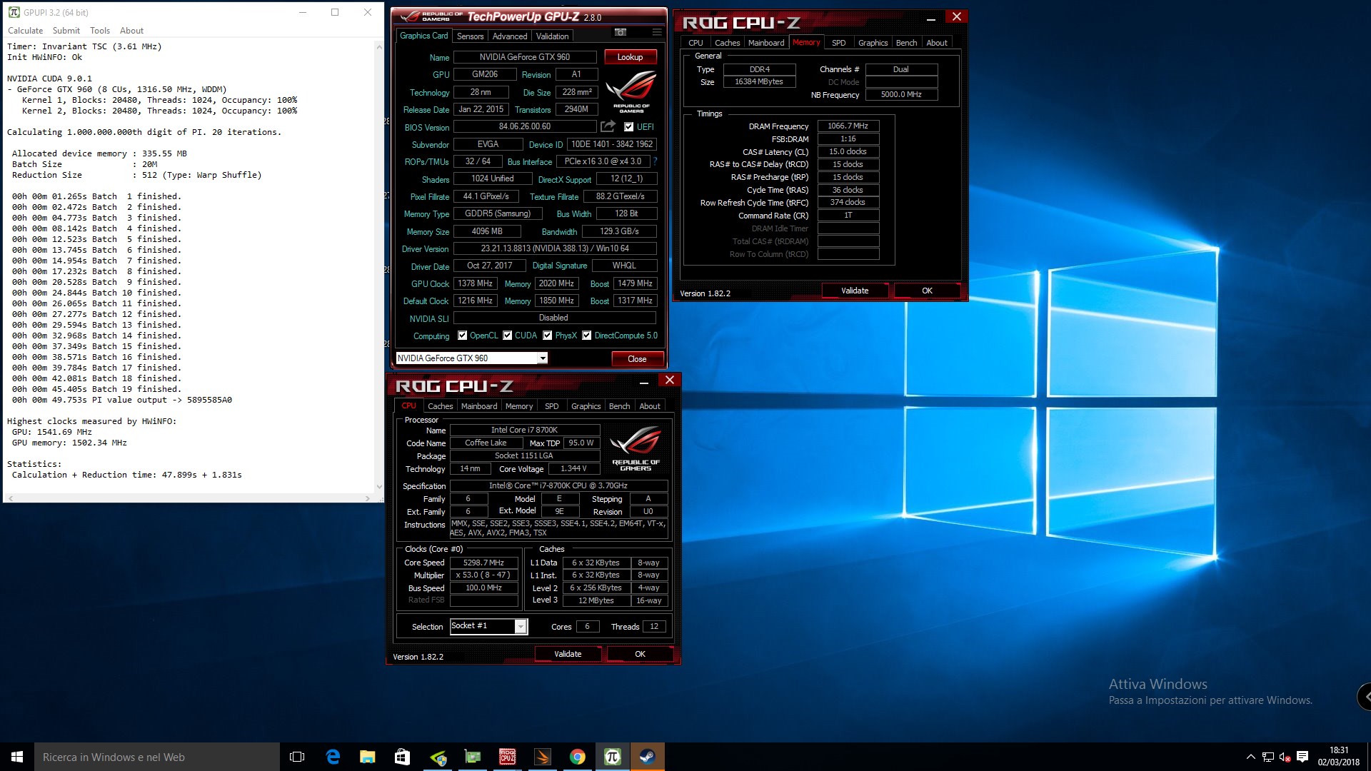Select Graphics Card tab in GPU-Z
1371x771 pixels.
pos(424,36)
